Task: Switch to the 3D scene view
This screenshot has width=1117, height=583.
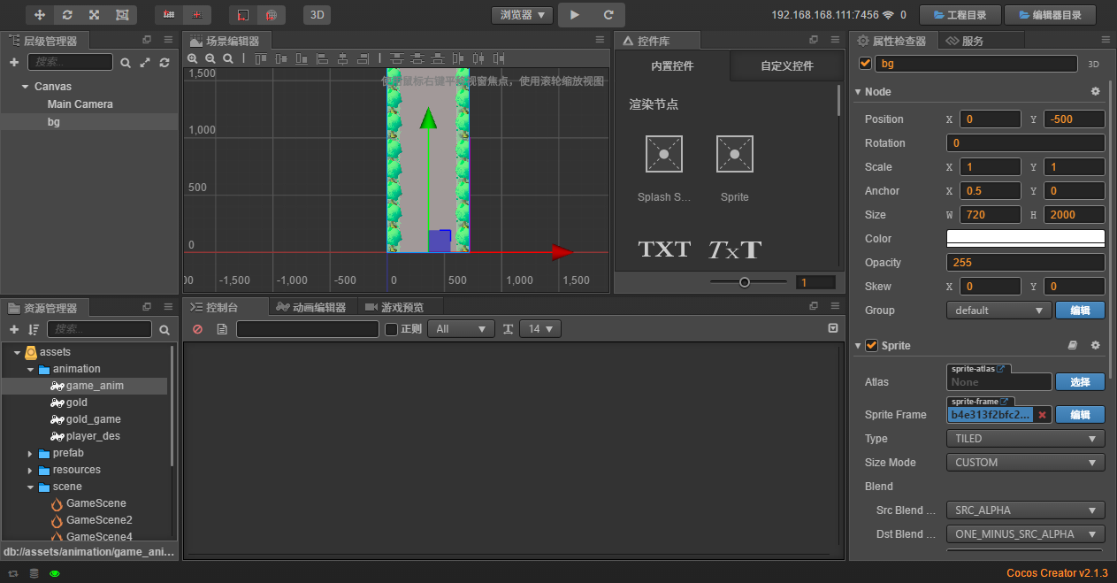Action: point(317,15)
